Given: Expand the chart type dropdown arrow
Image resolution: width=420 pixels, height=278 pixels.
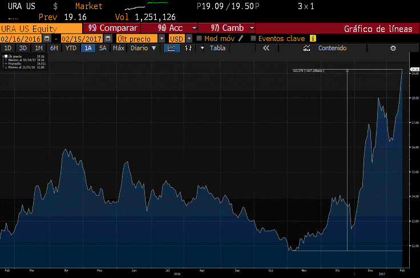Looking at the screenshot, I should point(202,48).
